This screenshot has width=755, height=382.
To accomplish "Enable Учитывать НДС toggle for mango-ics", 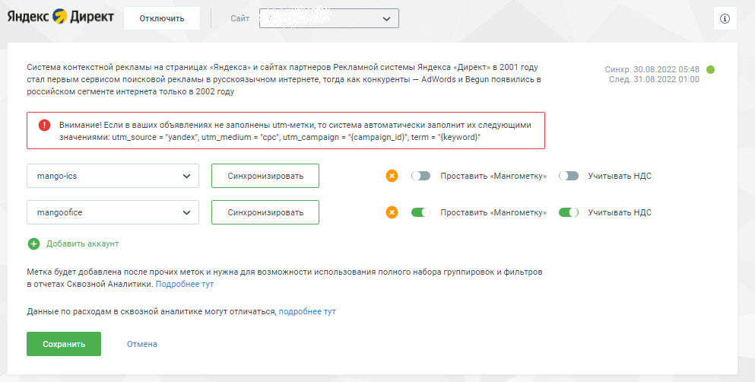I will click(568, 176).
